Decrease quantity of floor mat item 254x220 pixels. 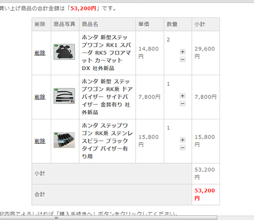(x=183, y=59)
